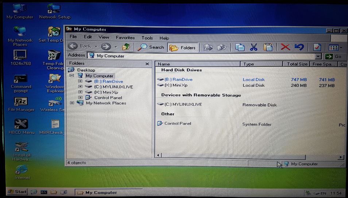The image size is (348, 198).
Task: Click the Forward arrow in the toolbar
Action: pos(106,47)
